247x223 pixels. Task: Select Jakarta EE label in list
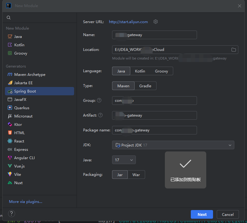[23, 83]
